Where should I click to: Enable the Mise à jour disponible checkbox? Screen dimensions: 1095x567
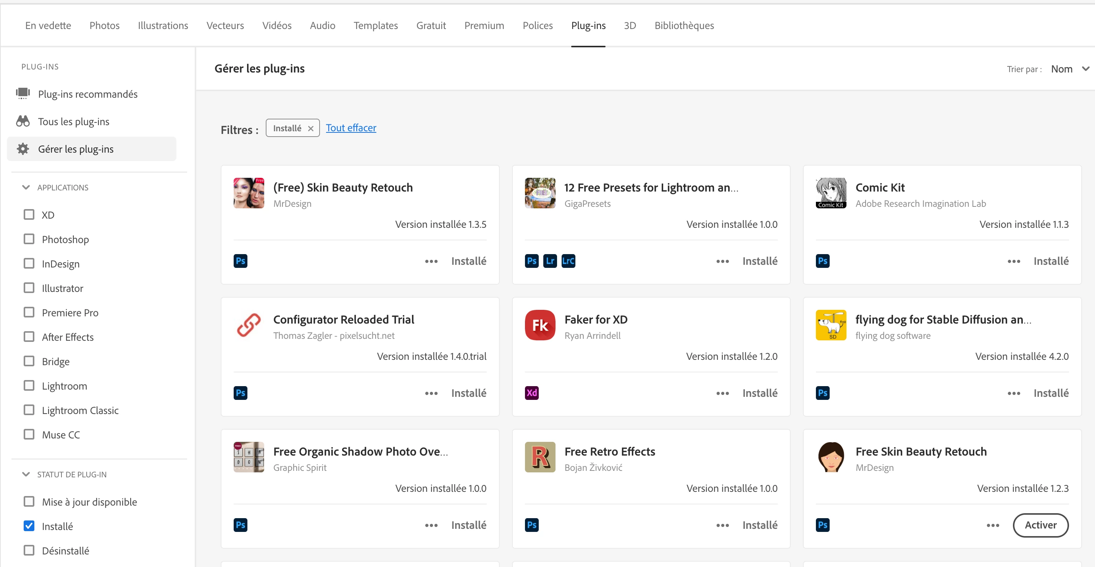click(x=29, y=502)
